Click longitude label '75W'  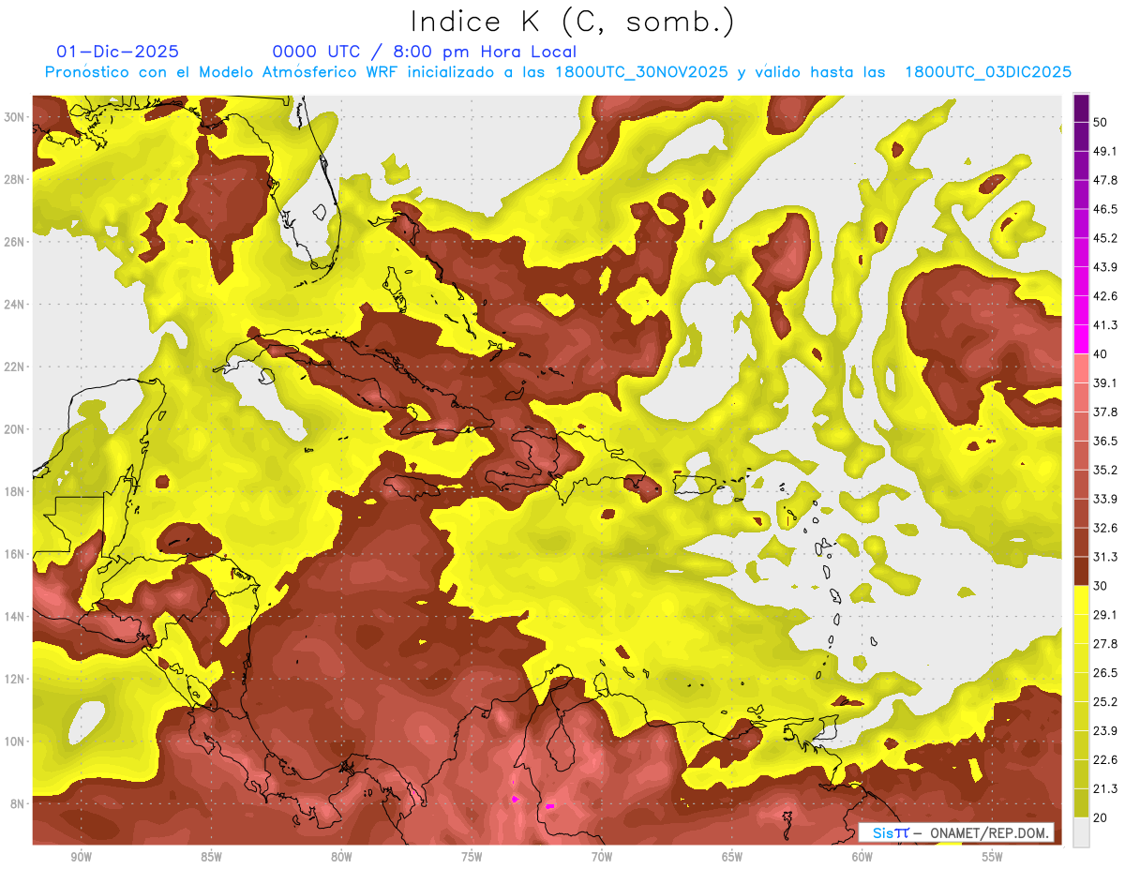point(472,857)
